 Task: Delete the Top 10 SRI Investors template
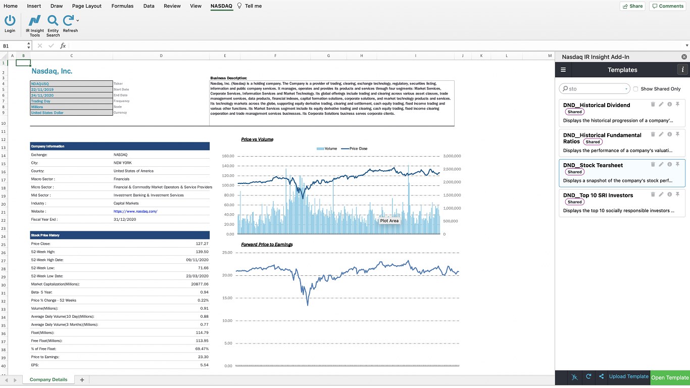[653, 194]
